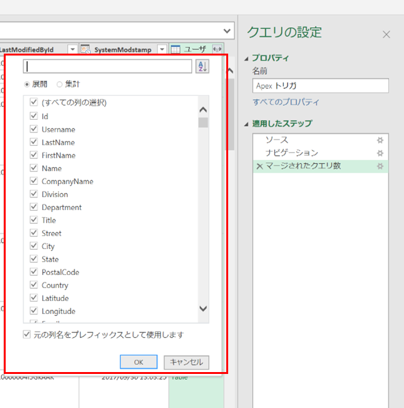Screen dimensions: 404x408
Task: Uncheck the PostalCode column checkbox
Action: [34, 272]
